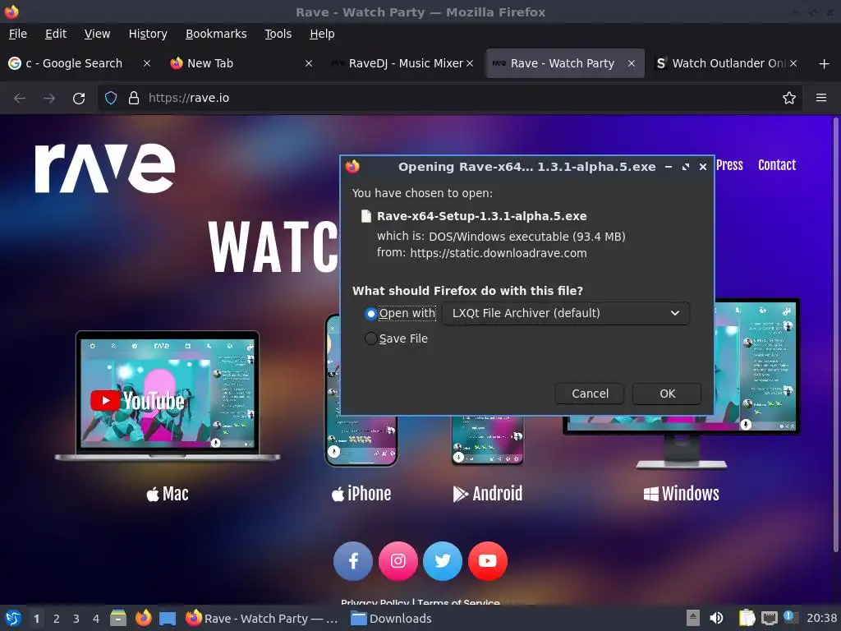Open the Tools menu

pos(278,34)
